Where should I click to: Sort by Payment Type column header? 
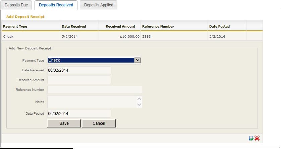[15, 26]
